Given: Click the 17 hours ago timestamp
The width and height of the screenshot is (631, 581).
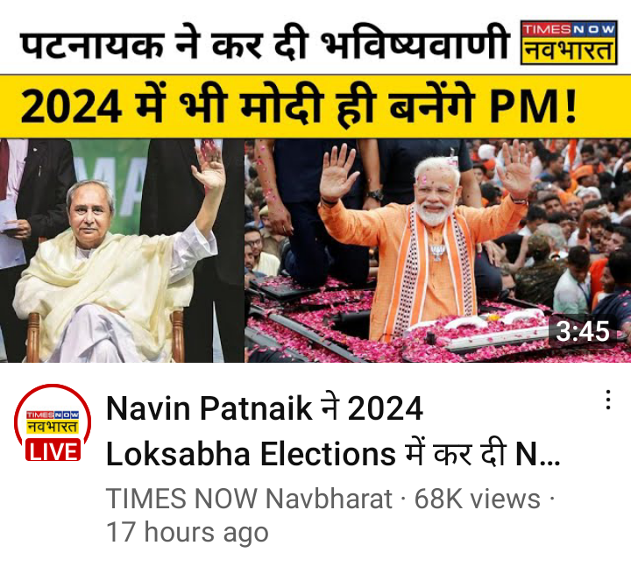Looking at the screenshot, I should 188,532.
